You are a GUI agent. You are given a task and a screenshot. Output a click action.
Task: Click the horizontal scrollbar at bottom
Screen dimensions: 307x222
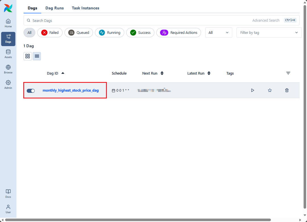tap(138, 220)
